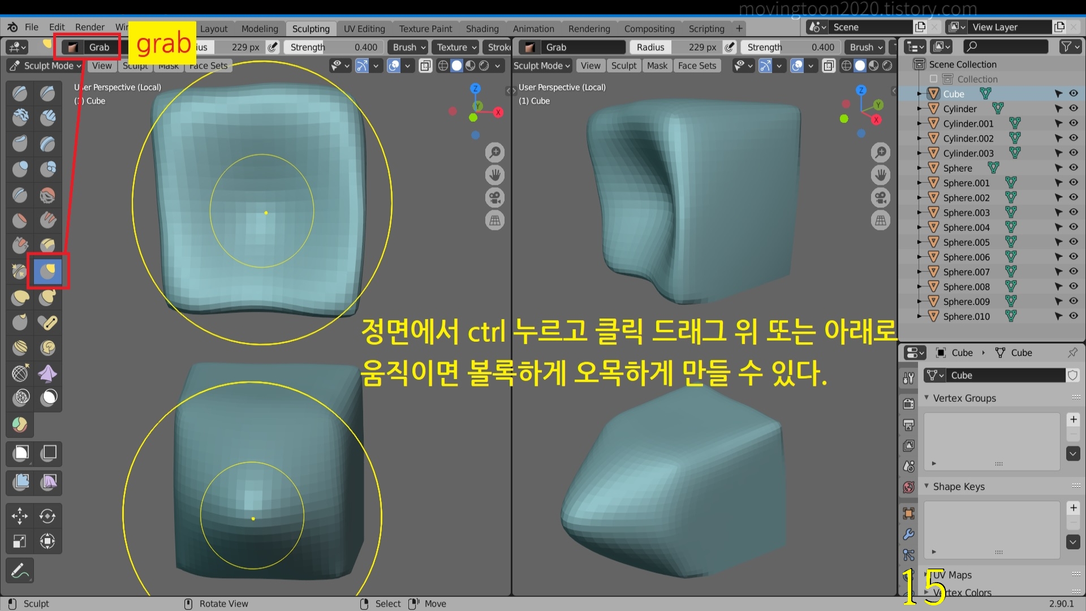Disable selection for Cylinder.002
Image resolution: width=1086 pixels, height=611 pixels.
1058,138
